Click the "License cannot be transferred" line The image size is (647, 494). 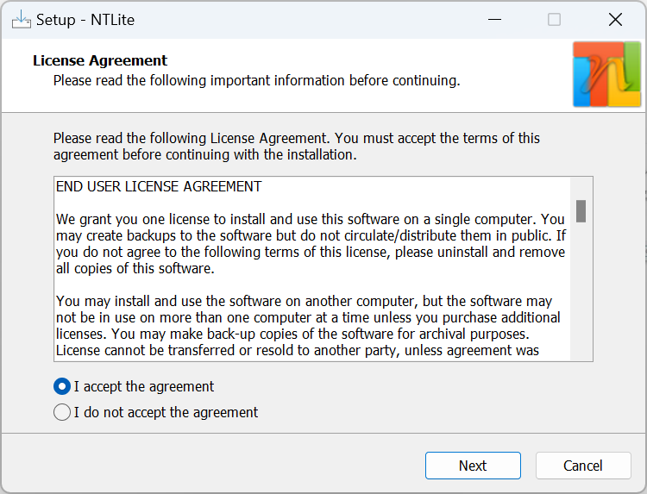click(298, 350)
